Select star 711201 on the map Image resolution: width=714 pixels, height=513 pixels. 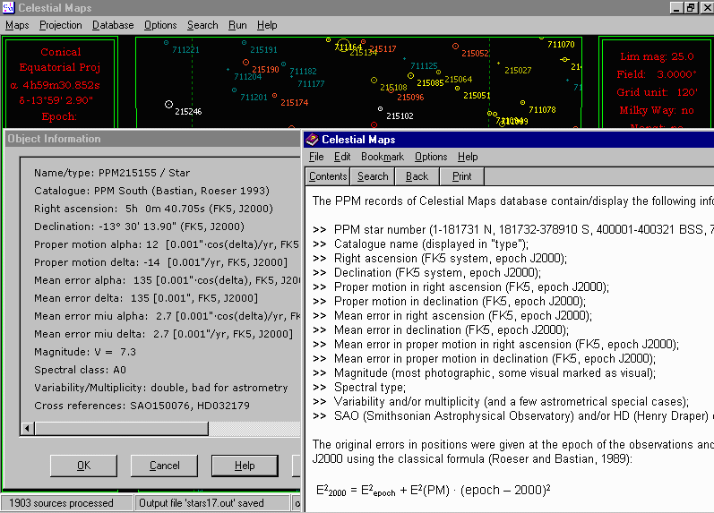(234, 90)
